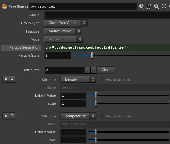Open the gear parameter settings menu
The image size is (170, 144).
[x=141, y=6]
